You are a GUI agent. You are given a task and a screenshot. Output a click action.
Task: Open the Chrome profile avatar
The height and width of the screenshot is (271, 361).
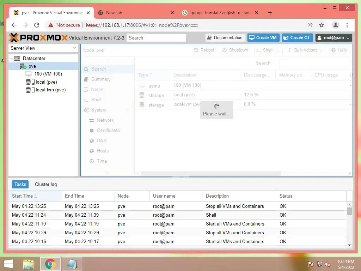click(336, 25)
